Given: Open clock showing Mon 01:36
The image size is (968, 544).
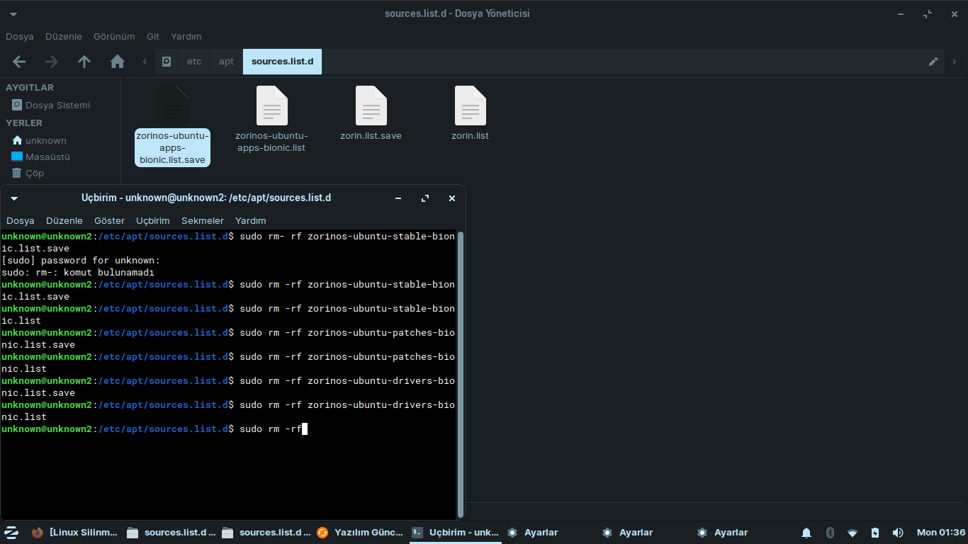Looking at the screenshot, I should [x=941, y=532].
